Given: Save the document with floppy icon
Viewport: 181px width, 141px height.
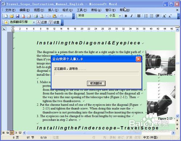Looking at the screenshot, I should coord(18,16).
